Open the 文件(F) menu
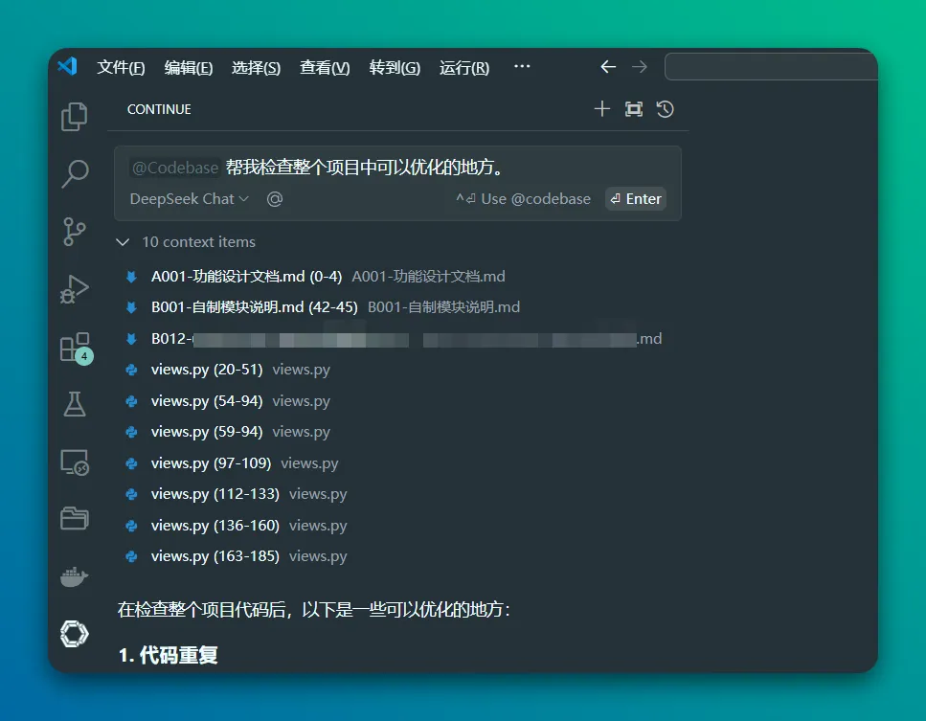The height and width of the screenshot is (721, 926). click(x=120, y=67)
